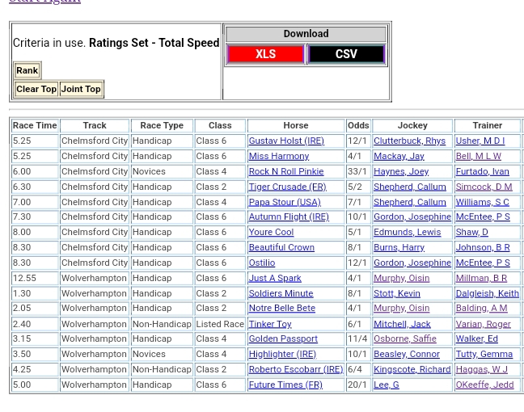Select jockey Kingscote, Richard
This screenshot has height=412, width=524.
(412, 370)
